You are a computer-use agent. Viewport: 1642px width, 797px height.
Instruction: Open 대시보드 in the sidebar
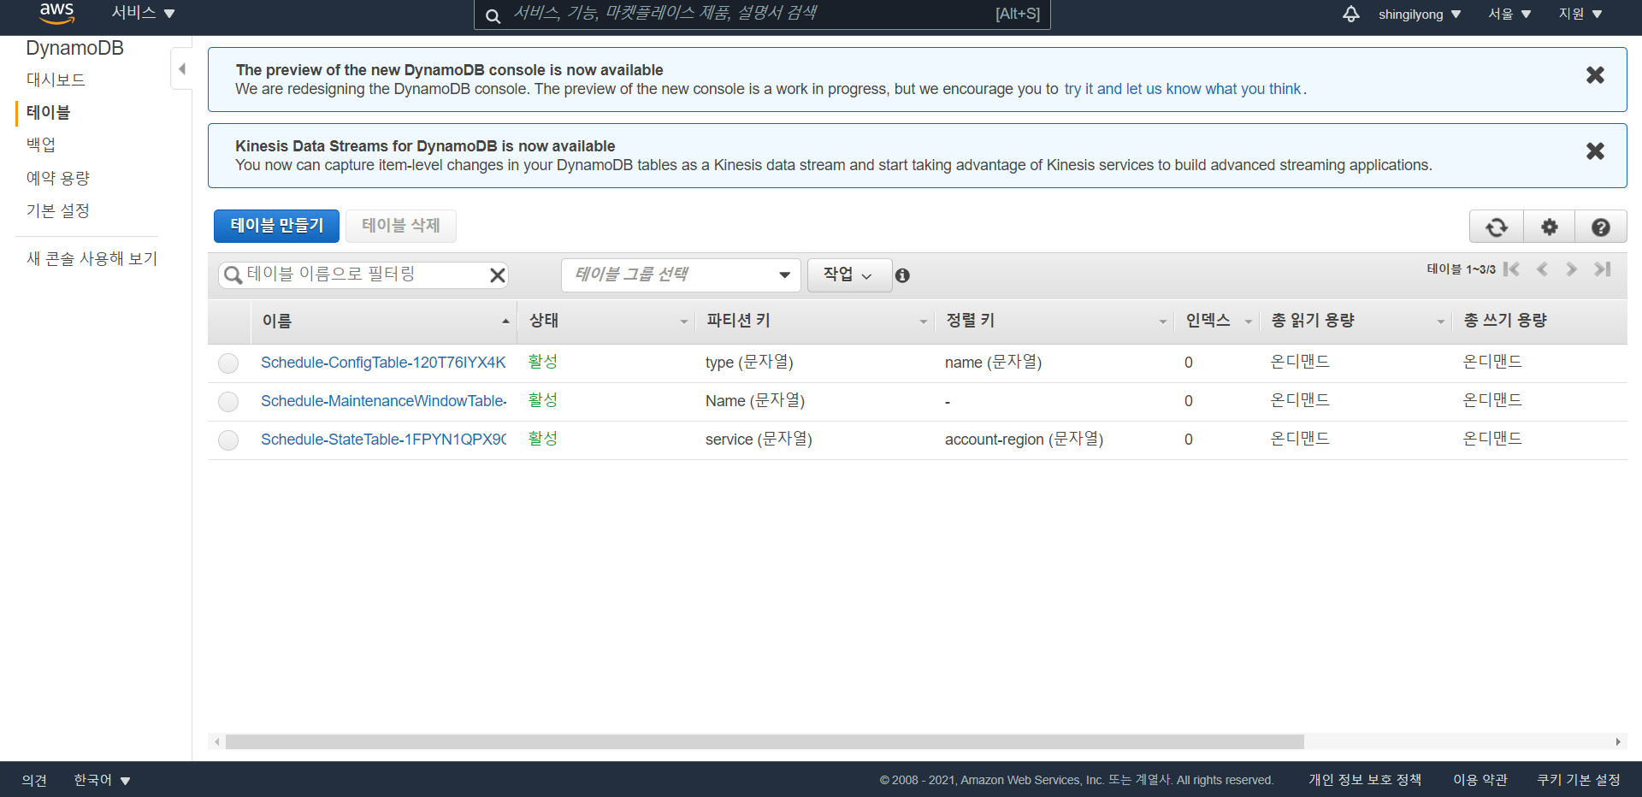pyautogui.click(x=56, y=80)
